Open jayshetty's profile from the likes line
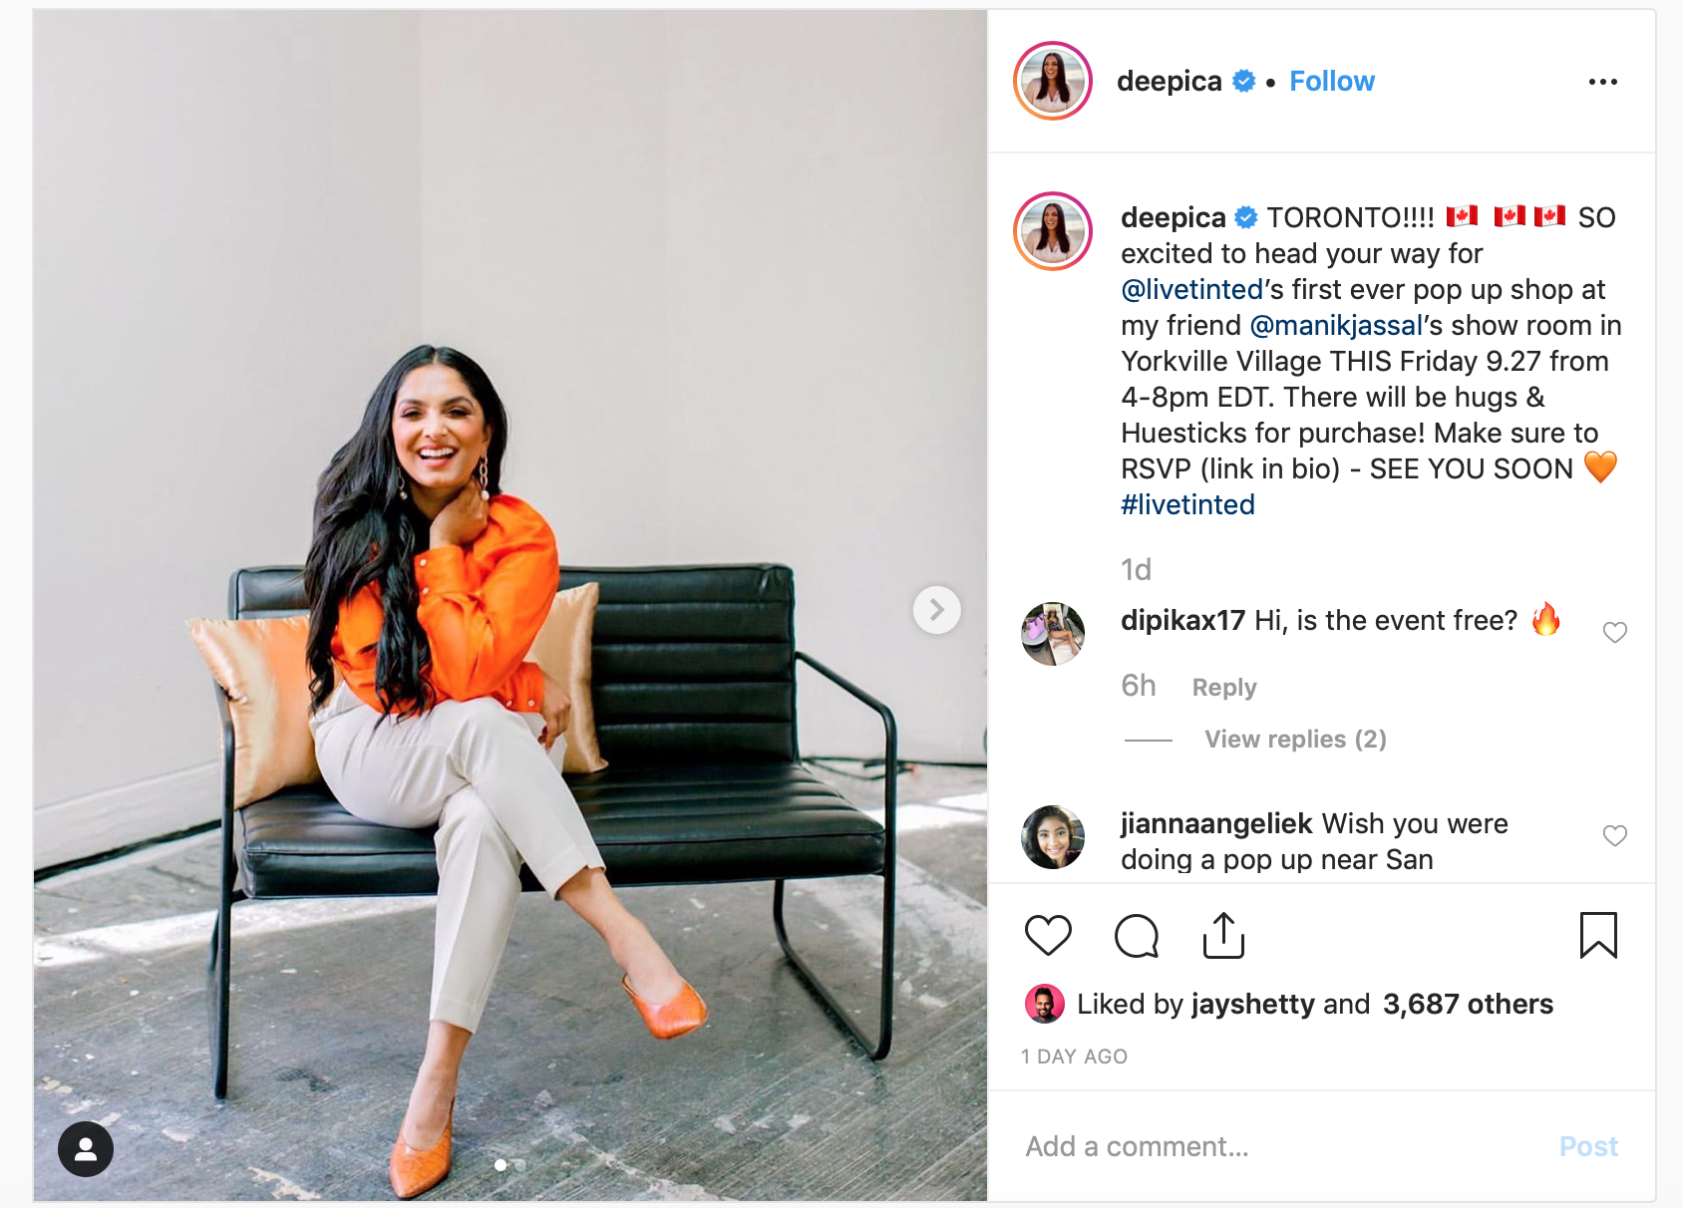 pyautogui.click(x=1252, y=1004)
